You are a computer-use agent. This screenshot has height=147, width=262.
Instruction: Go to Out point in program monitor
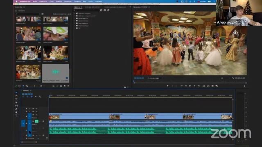pyautogui.click(x=199, y=86)
